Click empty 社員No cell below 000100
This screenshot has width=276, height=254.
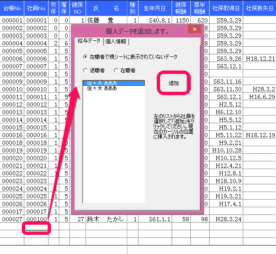pyautogui.click(x=36, y=227)
